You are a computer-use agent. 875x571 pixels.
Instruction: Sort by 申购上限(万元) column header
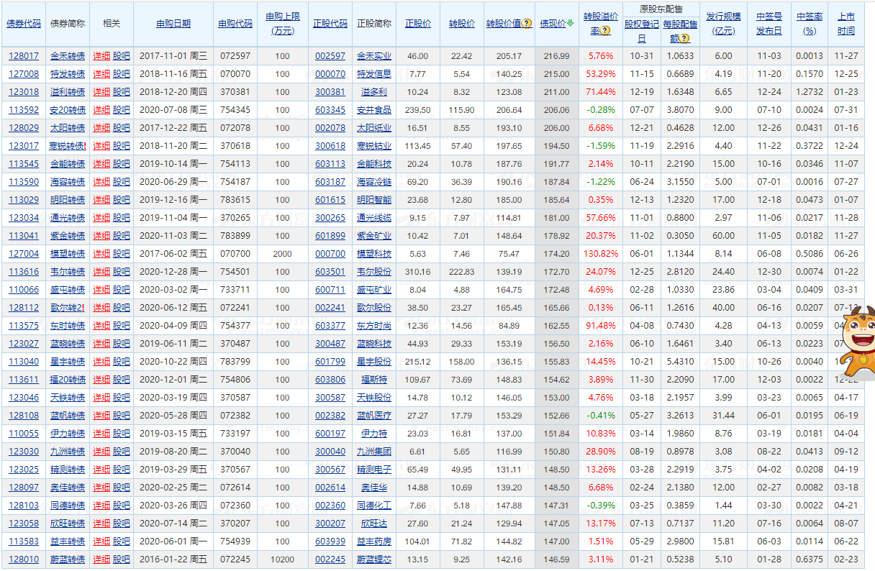click(283, 24)
